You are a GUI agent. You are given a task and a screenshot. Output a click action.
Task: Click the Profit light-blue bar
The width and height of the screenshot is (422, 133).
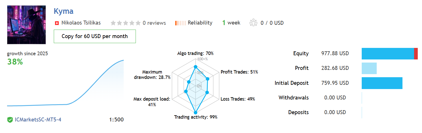coord(369,68)
